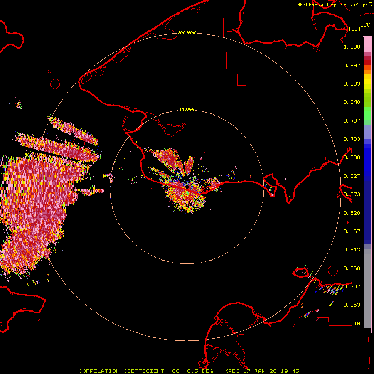Image resolution: width=374 pixels, height=374 pixels.
Task: Click the radar site center dot
Action: coord(187,187)
